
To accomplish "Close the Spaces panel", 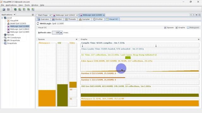I will pos(76,39).
